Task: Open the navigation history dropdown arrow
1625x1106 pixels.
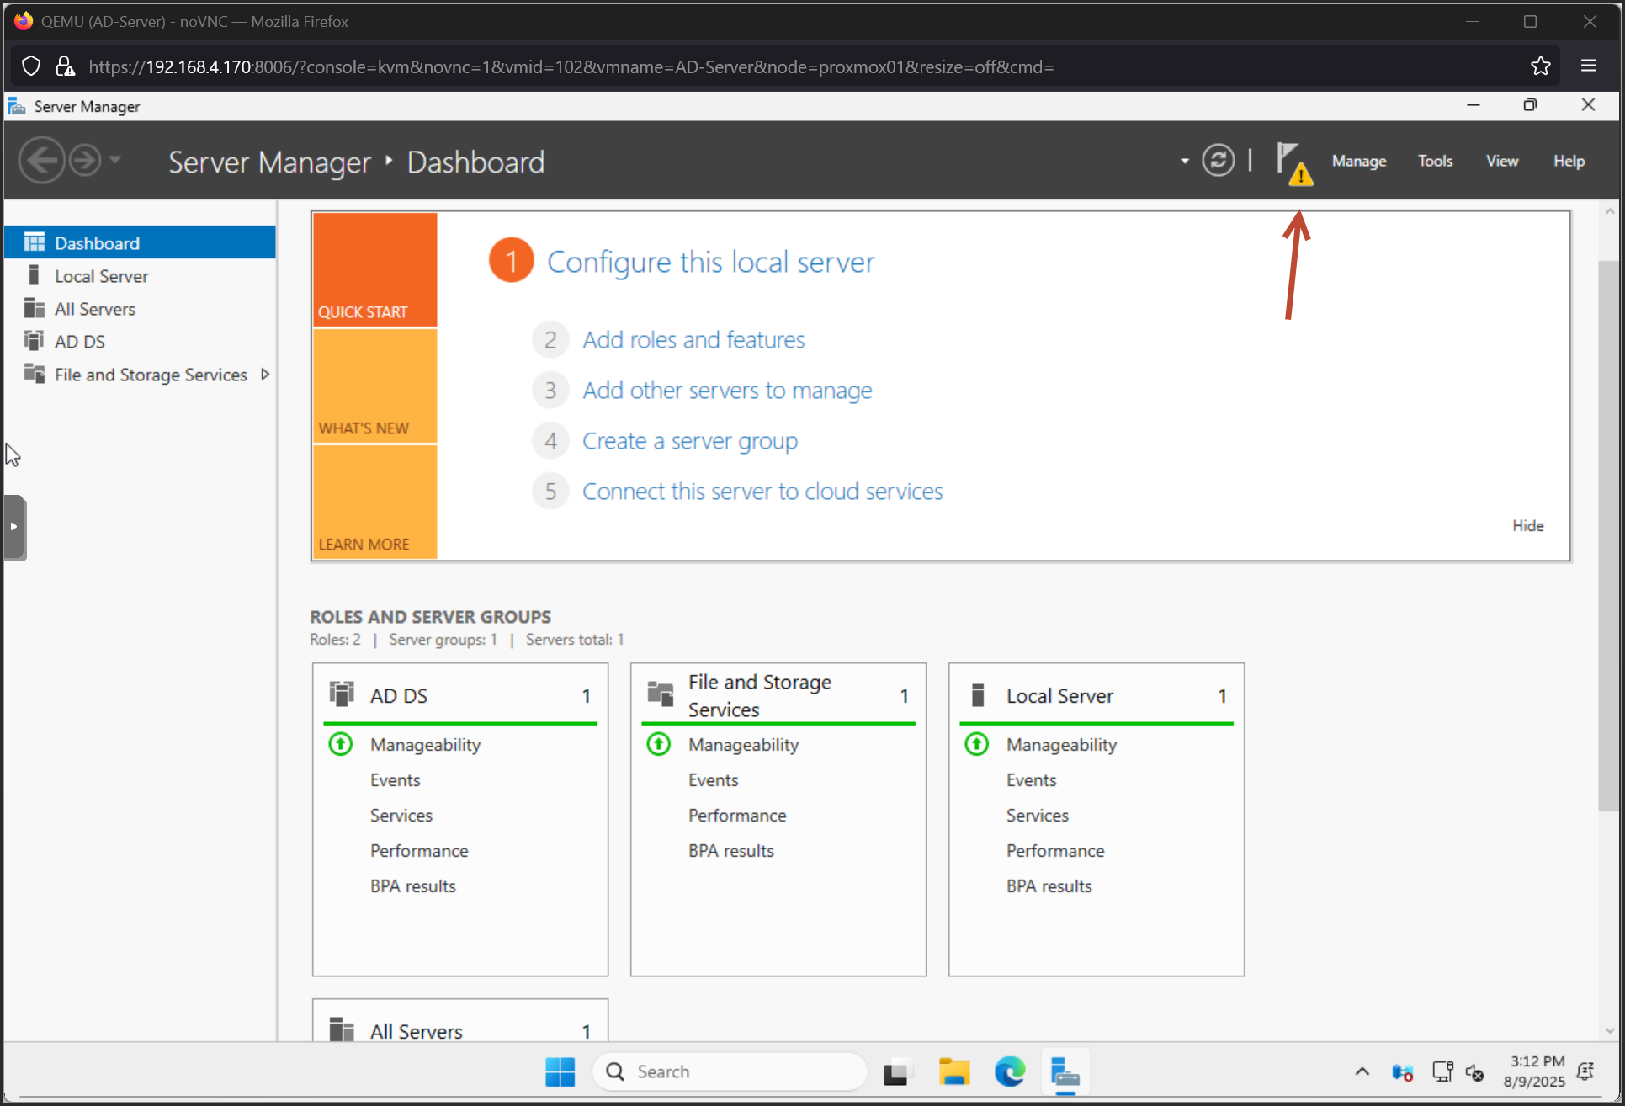Action: click(x=116, y=159)
